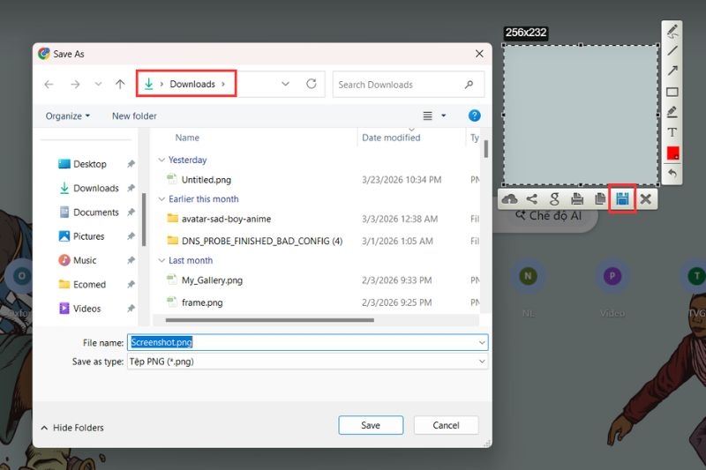Click the horizontal file list scrollbar

click(270, 320)
